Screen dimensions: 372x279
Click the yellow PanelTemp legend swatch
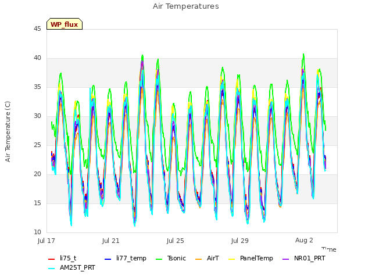[232, 259]
